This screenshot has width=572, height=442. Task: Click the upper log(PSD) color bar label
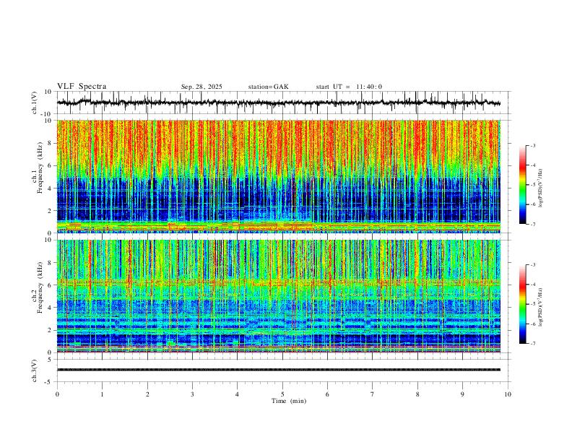coord(540,188)
